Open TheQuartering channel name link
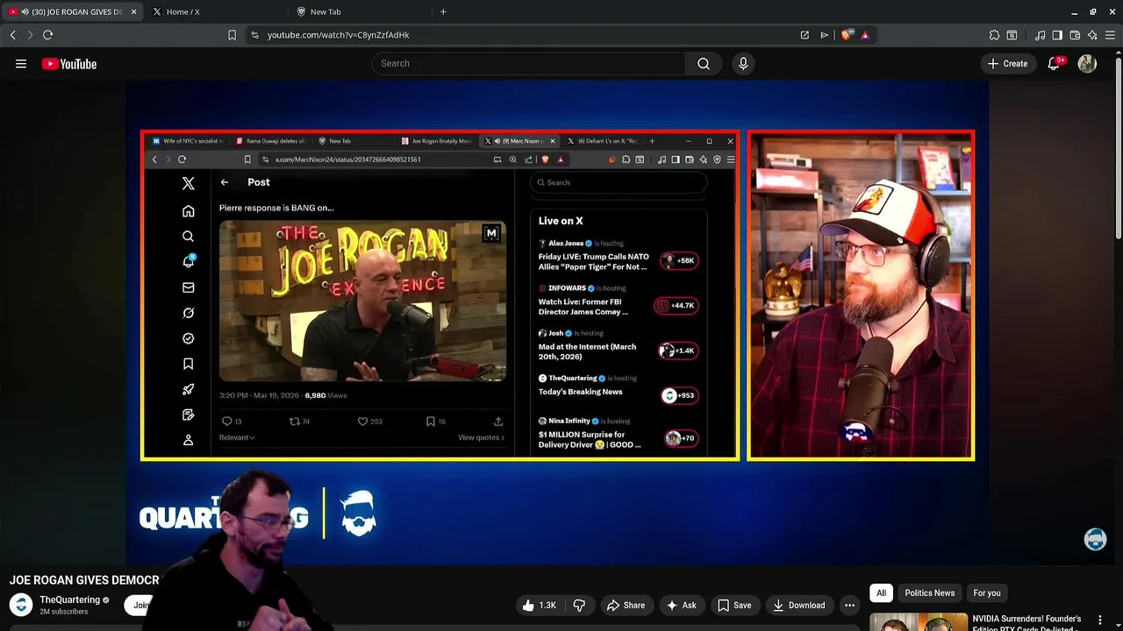This screenshot has width=1123, height=631. point(69,600)
